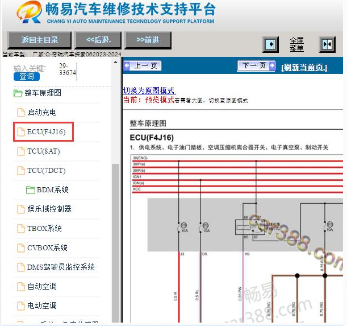The image size is (347, 326).
Task: Click the ECU(F4J16) diagram heading
Action: [x=152, y=138]
